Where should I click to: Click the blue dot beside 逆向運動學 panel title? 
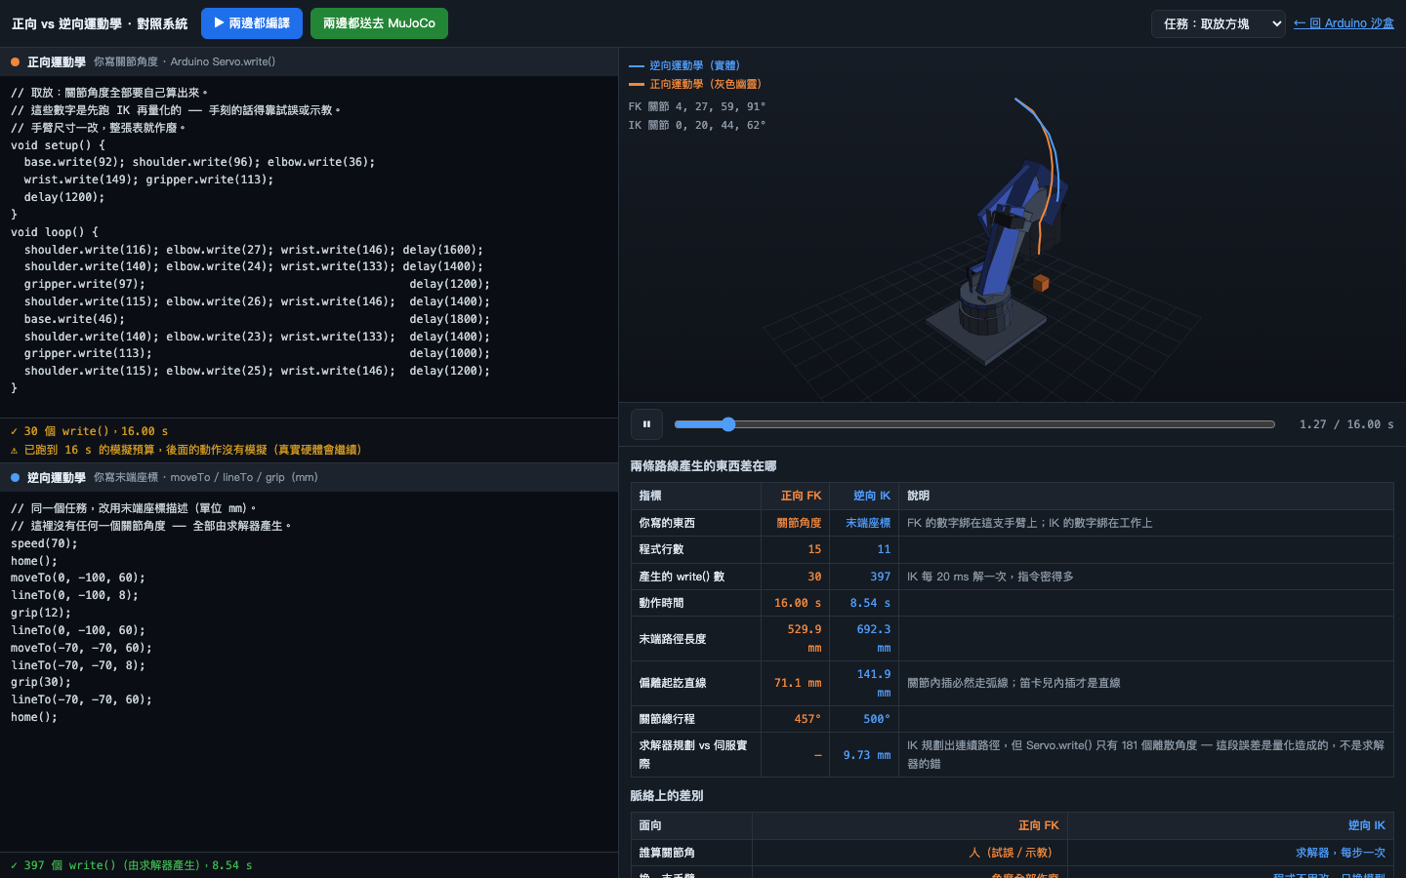[x=16, y=477]
